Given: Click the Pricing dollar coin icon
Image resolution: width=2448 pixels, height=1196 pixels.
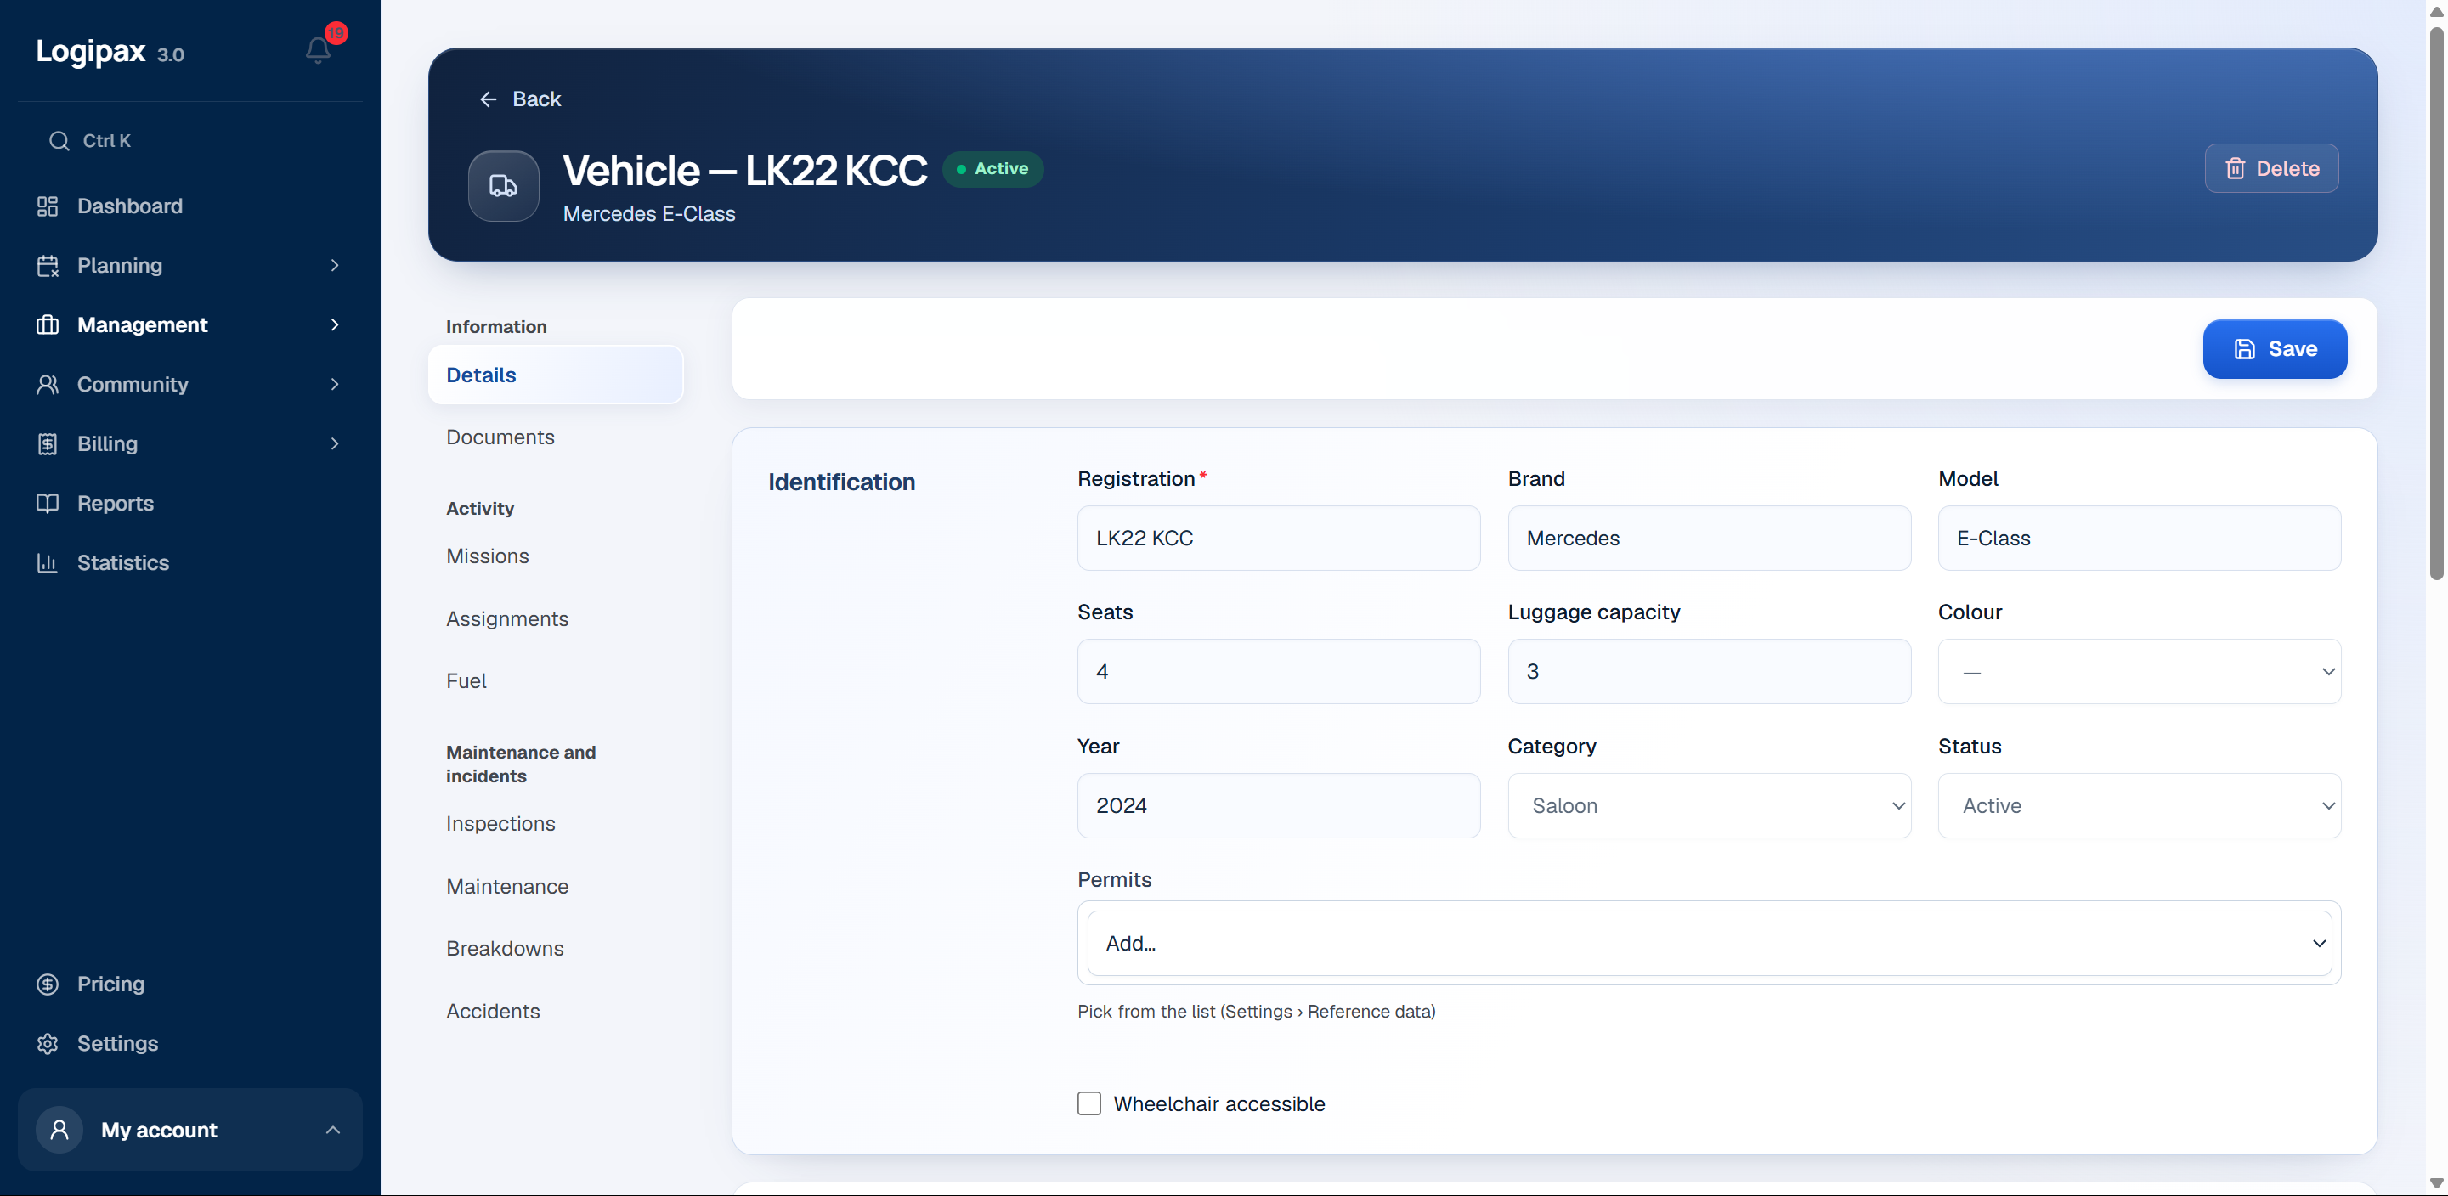Looking at the screenshot, I should click(x=48, y=984).
